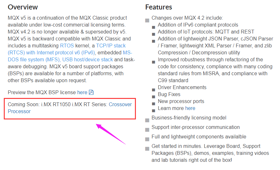Open the MS-DOS file system (MFS) link

(x=70, y=56)
